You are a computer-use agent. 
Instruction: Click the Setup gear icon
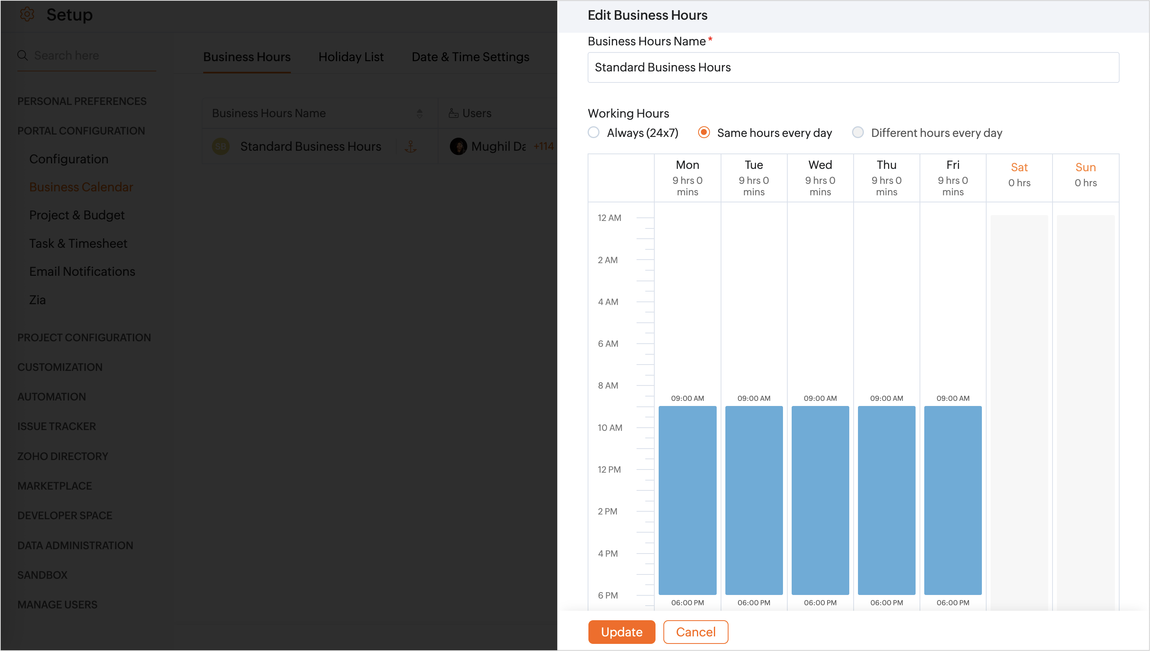pyautogui.click(x=27, y=14)
